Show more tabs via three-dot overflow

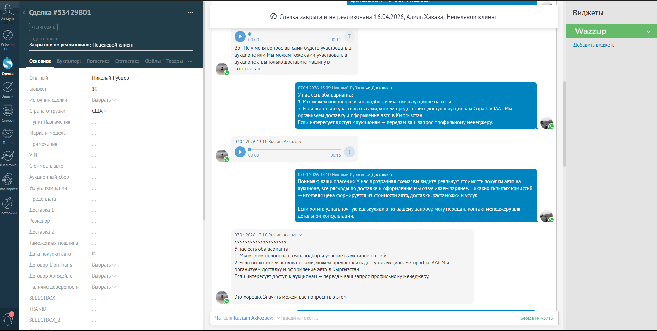(x=190, y=61)
